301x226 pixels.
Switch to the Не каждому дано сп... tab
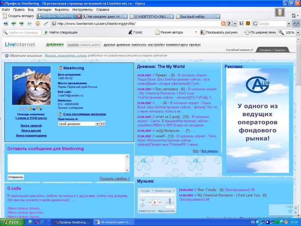[x=105, y=16]
